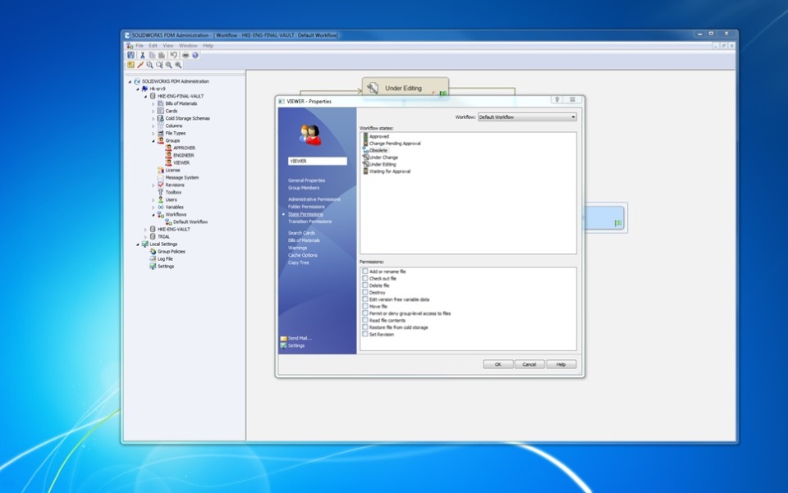The height and width of the screenshot is (493, 788).
Task: Select the Approved workflow state
Action: click(379, 136)
